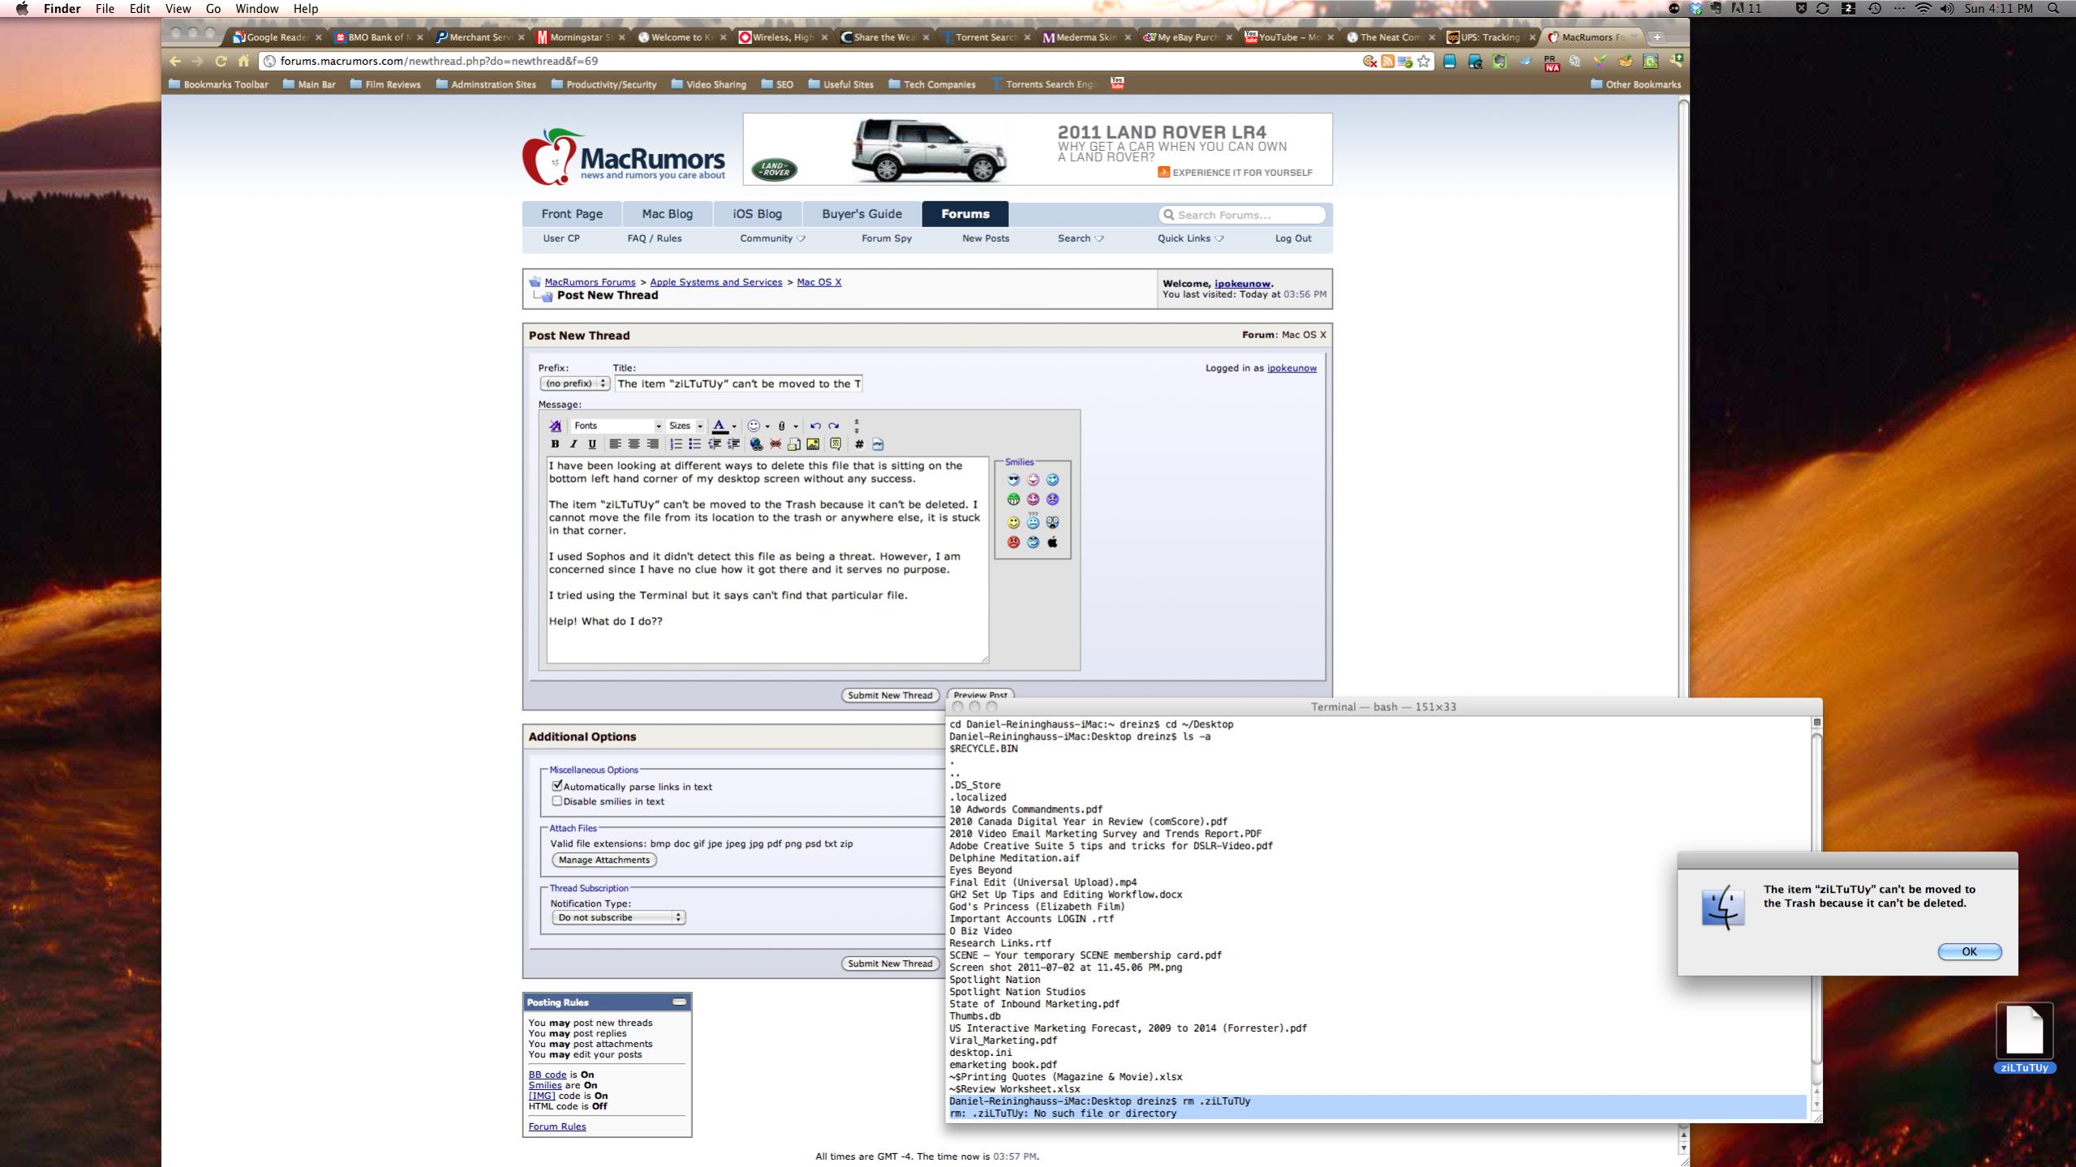Wrap selection in code tags with # icon
This screenshot has width=2076, height=1167.
click(858, 444)
